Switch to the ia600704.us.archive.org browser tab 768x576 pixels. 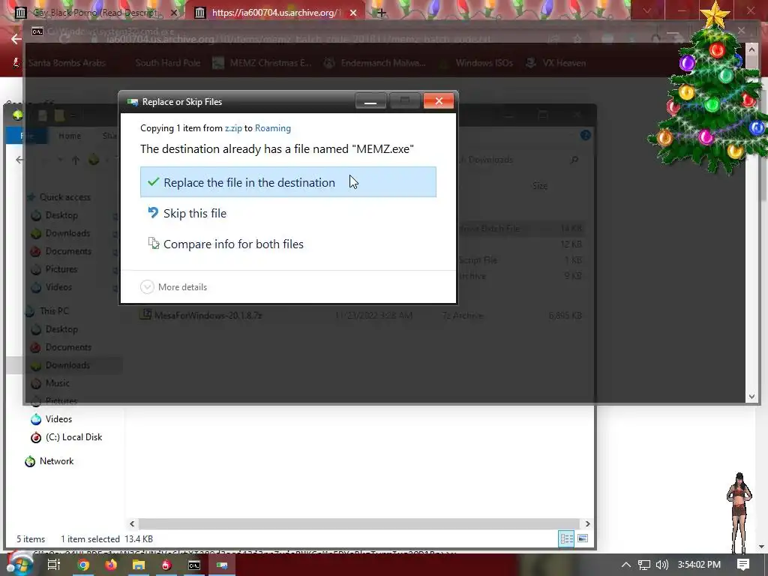coord(275,13)
